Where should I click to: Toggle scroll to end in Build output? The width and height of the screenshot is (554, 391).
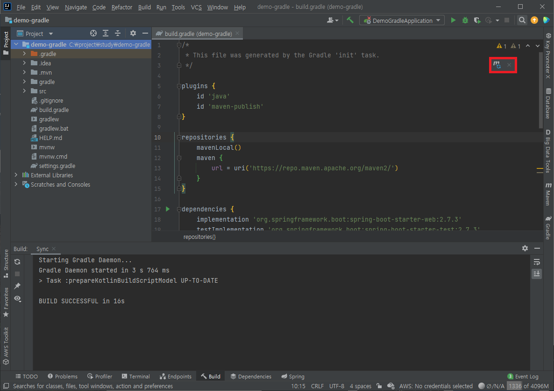coord(537,273)
